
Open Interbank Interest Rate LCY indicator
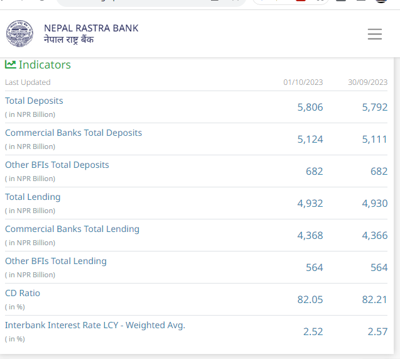95,325
